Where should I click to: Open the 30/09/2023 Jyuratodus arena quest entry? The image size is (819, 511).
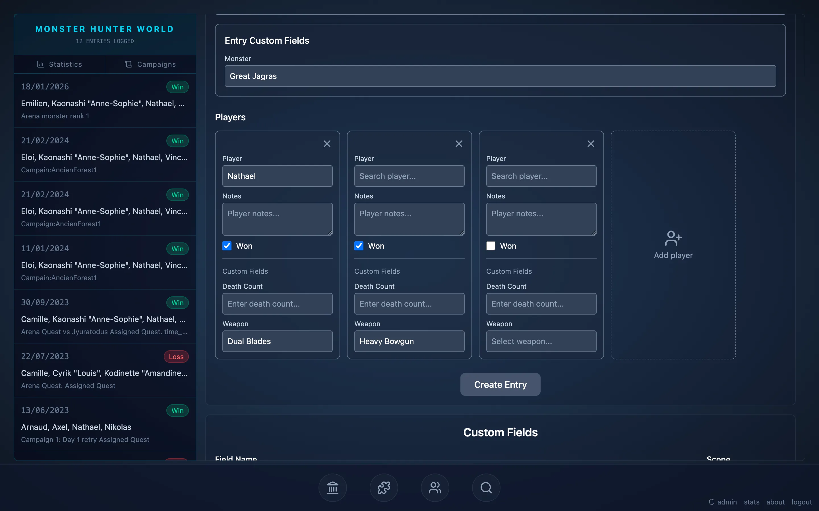pyautogui.click(x=105, y=316)
